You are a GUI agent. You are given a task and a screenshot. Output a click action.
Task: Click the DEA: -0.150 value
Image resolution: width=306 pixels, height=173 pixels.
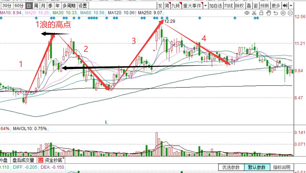click(52, 167)
